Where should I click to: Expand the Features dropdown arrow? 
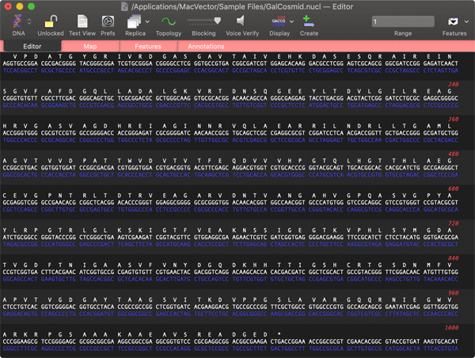(466, 21)
